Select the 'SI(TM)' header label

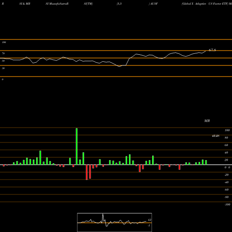click(x=88, y=4)
